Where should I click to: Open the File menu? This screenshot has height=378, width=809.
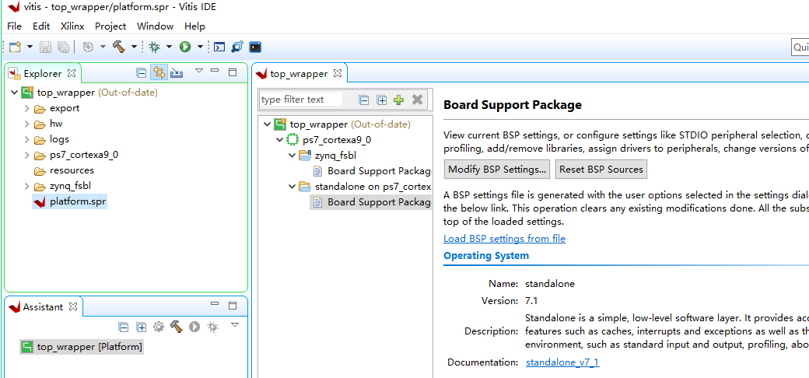coord(15,26)
